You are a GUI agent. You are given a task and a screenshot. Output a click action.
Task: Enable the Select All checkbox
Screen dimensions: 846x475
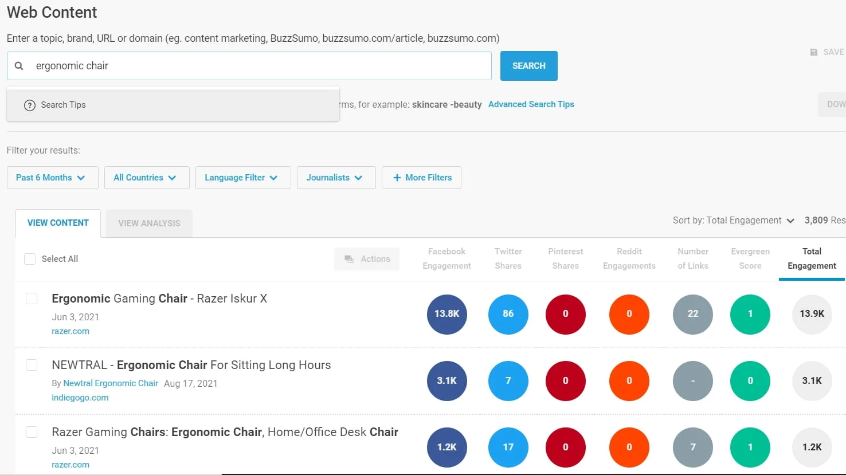(29, 258)
